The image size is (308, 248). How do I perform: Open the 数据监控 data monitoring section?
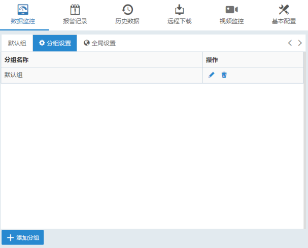(x=23, y=15)
